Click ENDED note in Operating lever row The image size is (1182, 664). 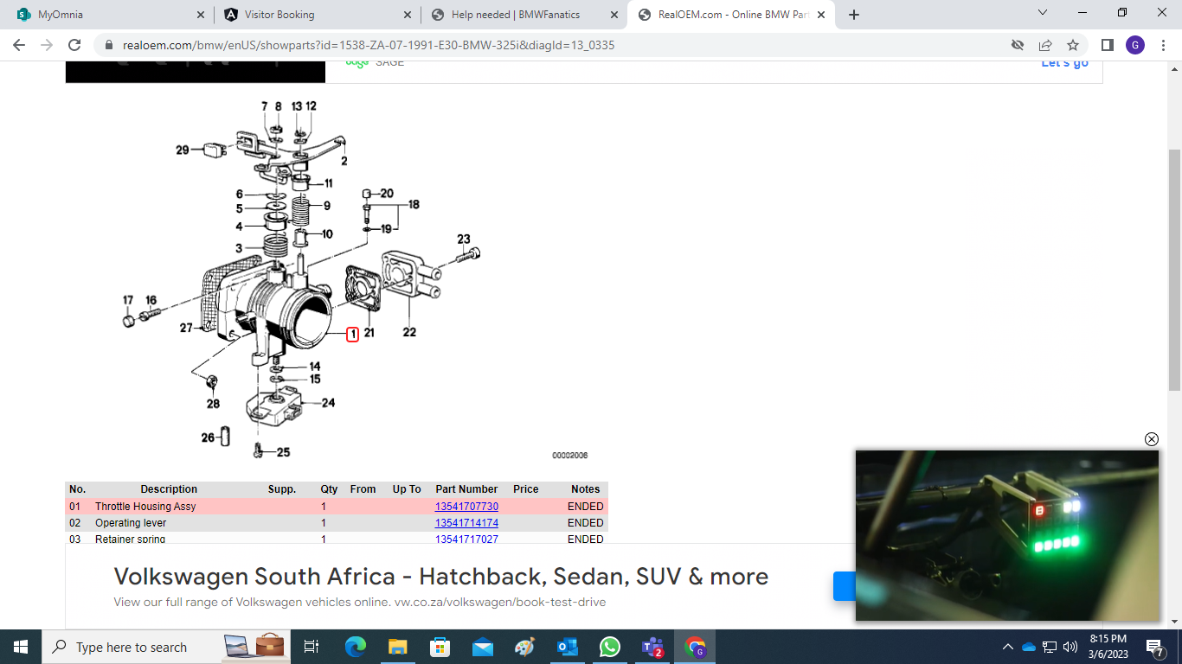pyautogui.click(x=586, y=523)
